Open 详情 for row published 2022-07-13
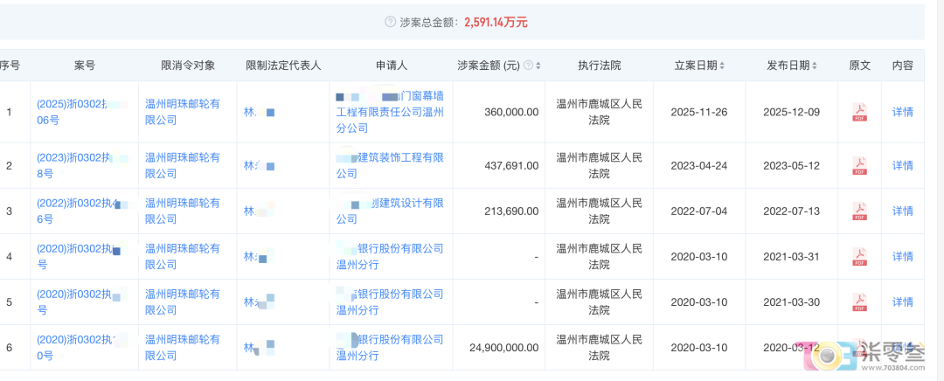This screenshot has width=944, height=381. (x=902, y=211)
